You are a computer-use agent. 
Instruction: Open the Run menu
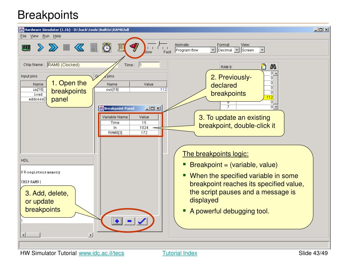click(46, 36)
